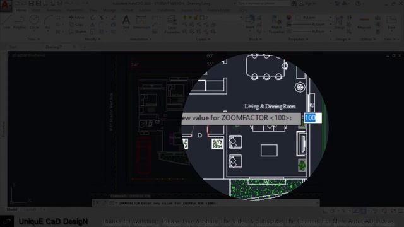404x227 pixels.
Task: Click the Insert block tool
Action: [x=250, y=22]
